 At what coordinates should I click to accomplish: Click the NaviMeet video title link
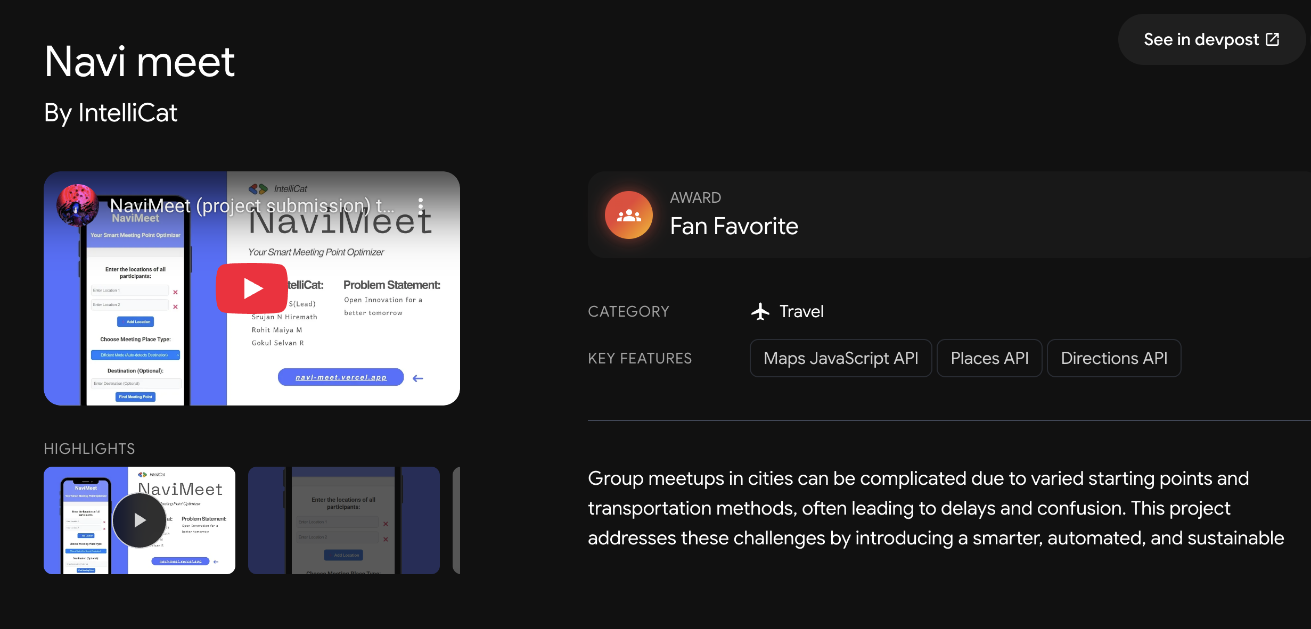pos(251,206)
